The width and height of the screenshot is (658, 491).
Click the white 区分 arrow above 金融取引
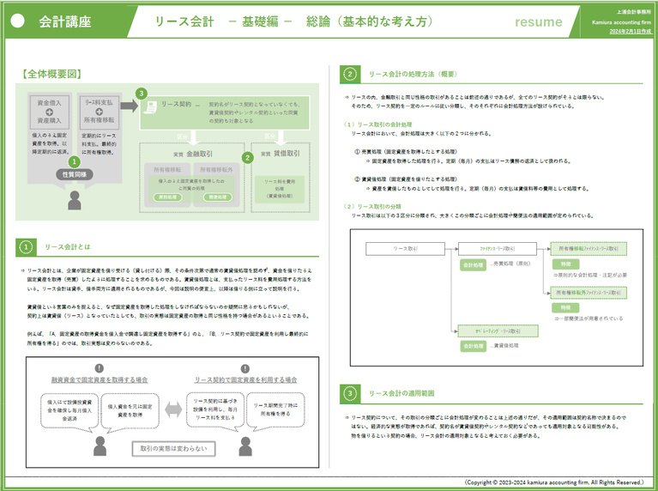tap(193, 137)
